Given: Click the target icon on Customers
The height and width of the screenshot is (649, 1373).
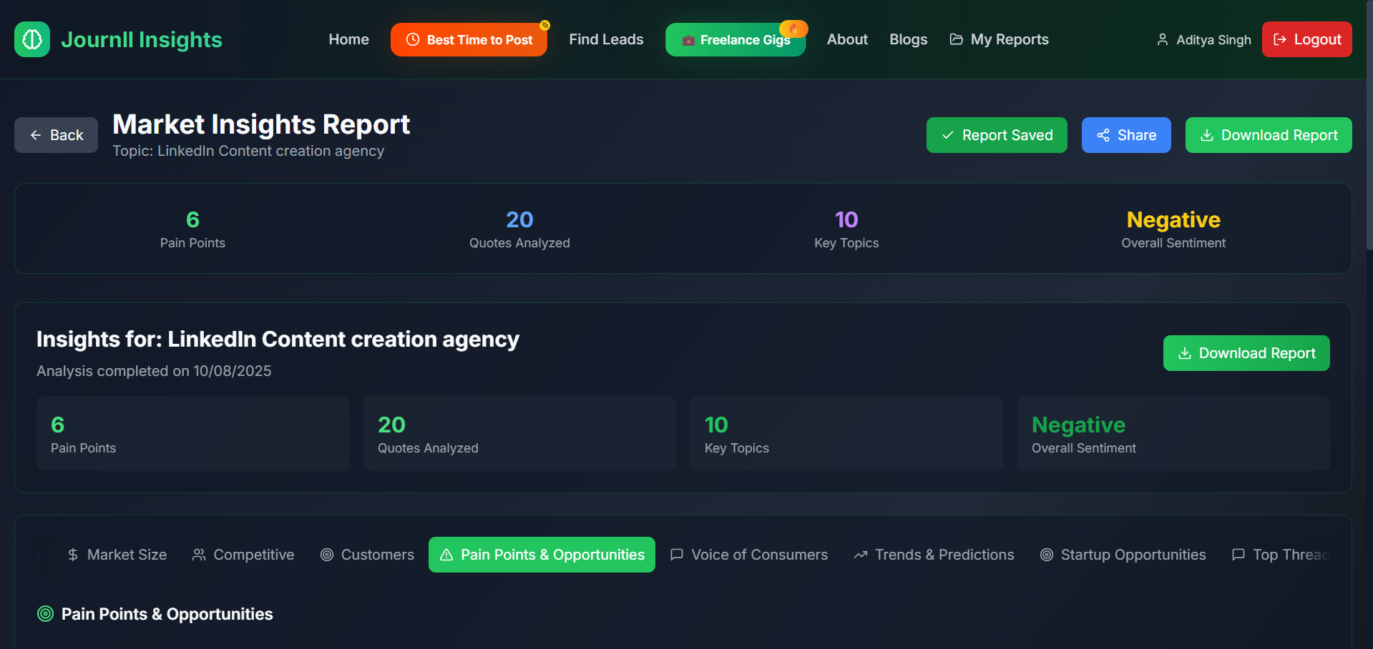Looking at the screenshot, I should pos(327,555).
